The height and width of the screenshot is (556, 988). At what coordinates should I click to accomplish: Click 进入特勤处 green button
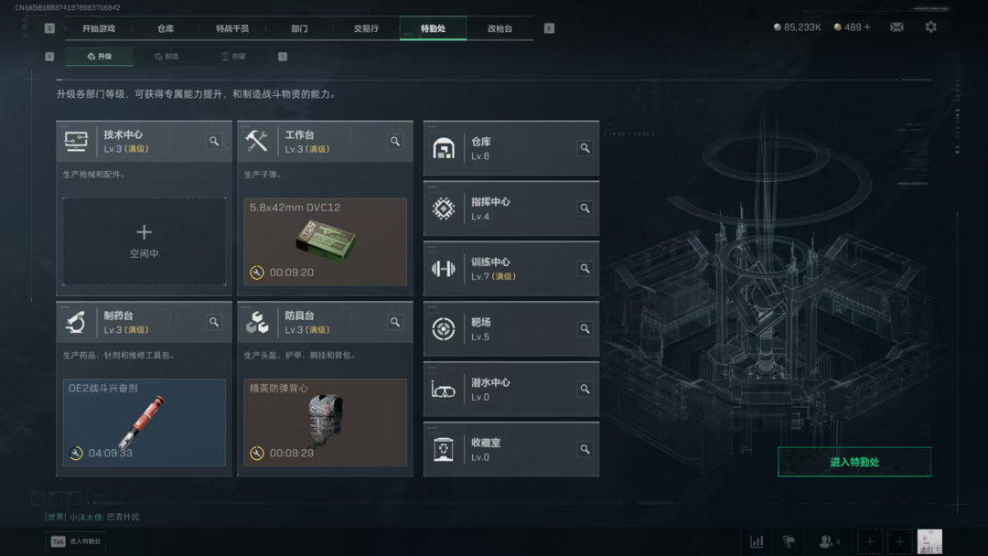pyautogui.click(x=854, y=462)
